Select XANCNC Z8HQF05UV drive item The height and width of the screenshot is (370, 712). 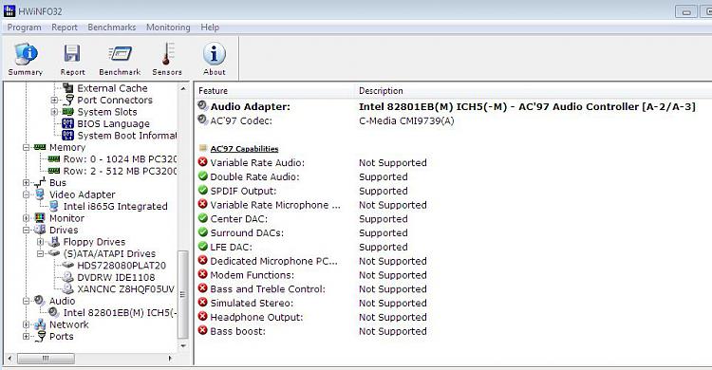pos(125,288)
